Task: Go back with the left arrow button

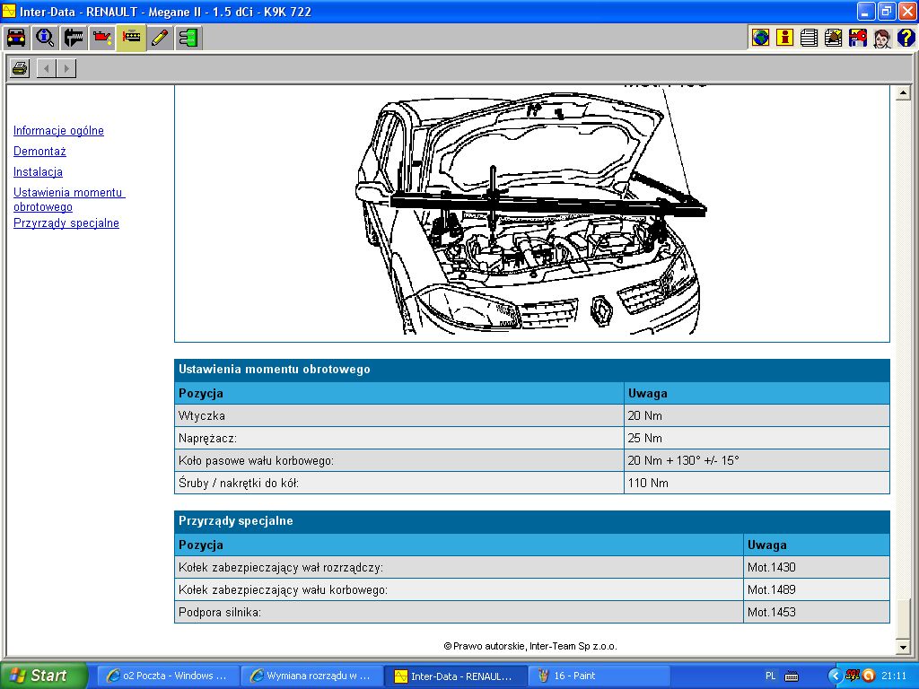Action: (x=47, y=68)
